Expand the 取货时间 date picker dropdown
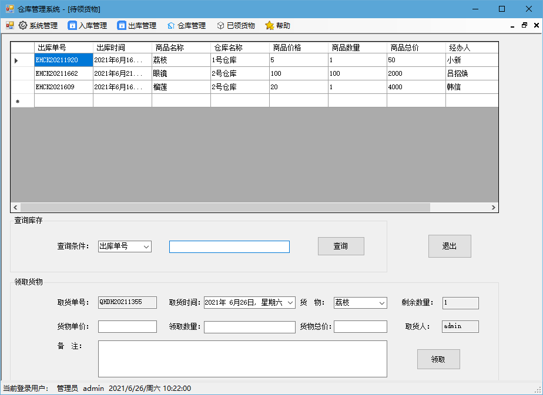Image resolution: width=543 pixels, height=395 pixels. [x=289, y=303]
